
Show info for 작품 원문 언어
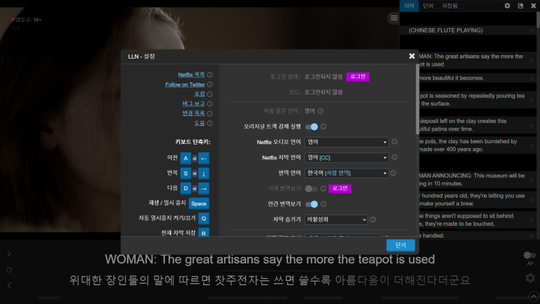[321, 111]
